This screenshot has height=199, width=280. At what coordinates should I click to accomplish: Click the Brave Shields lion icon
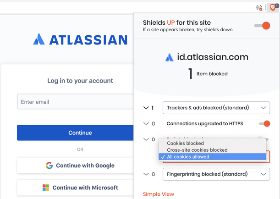(273, 7)
